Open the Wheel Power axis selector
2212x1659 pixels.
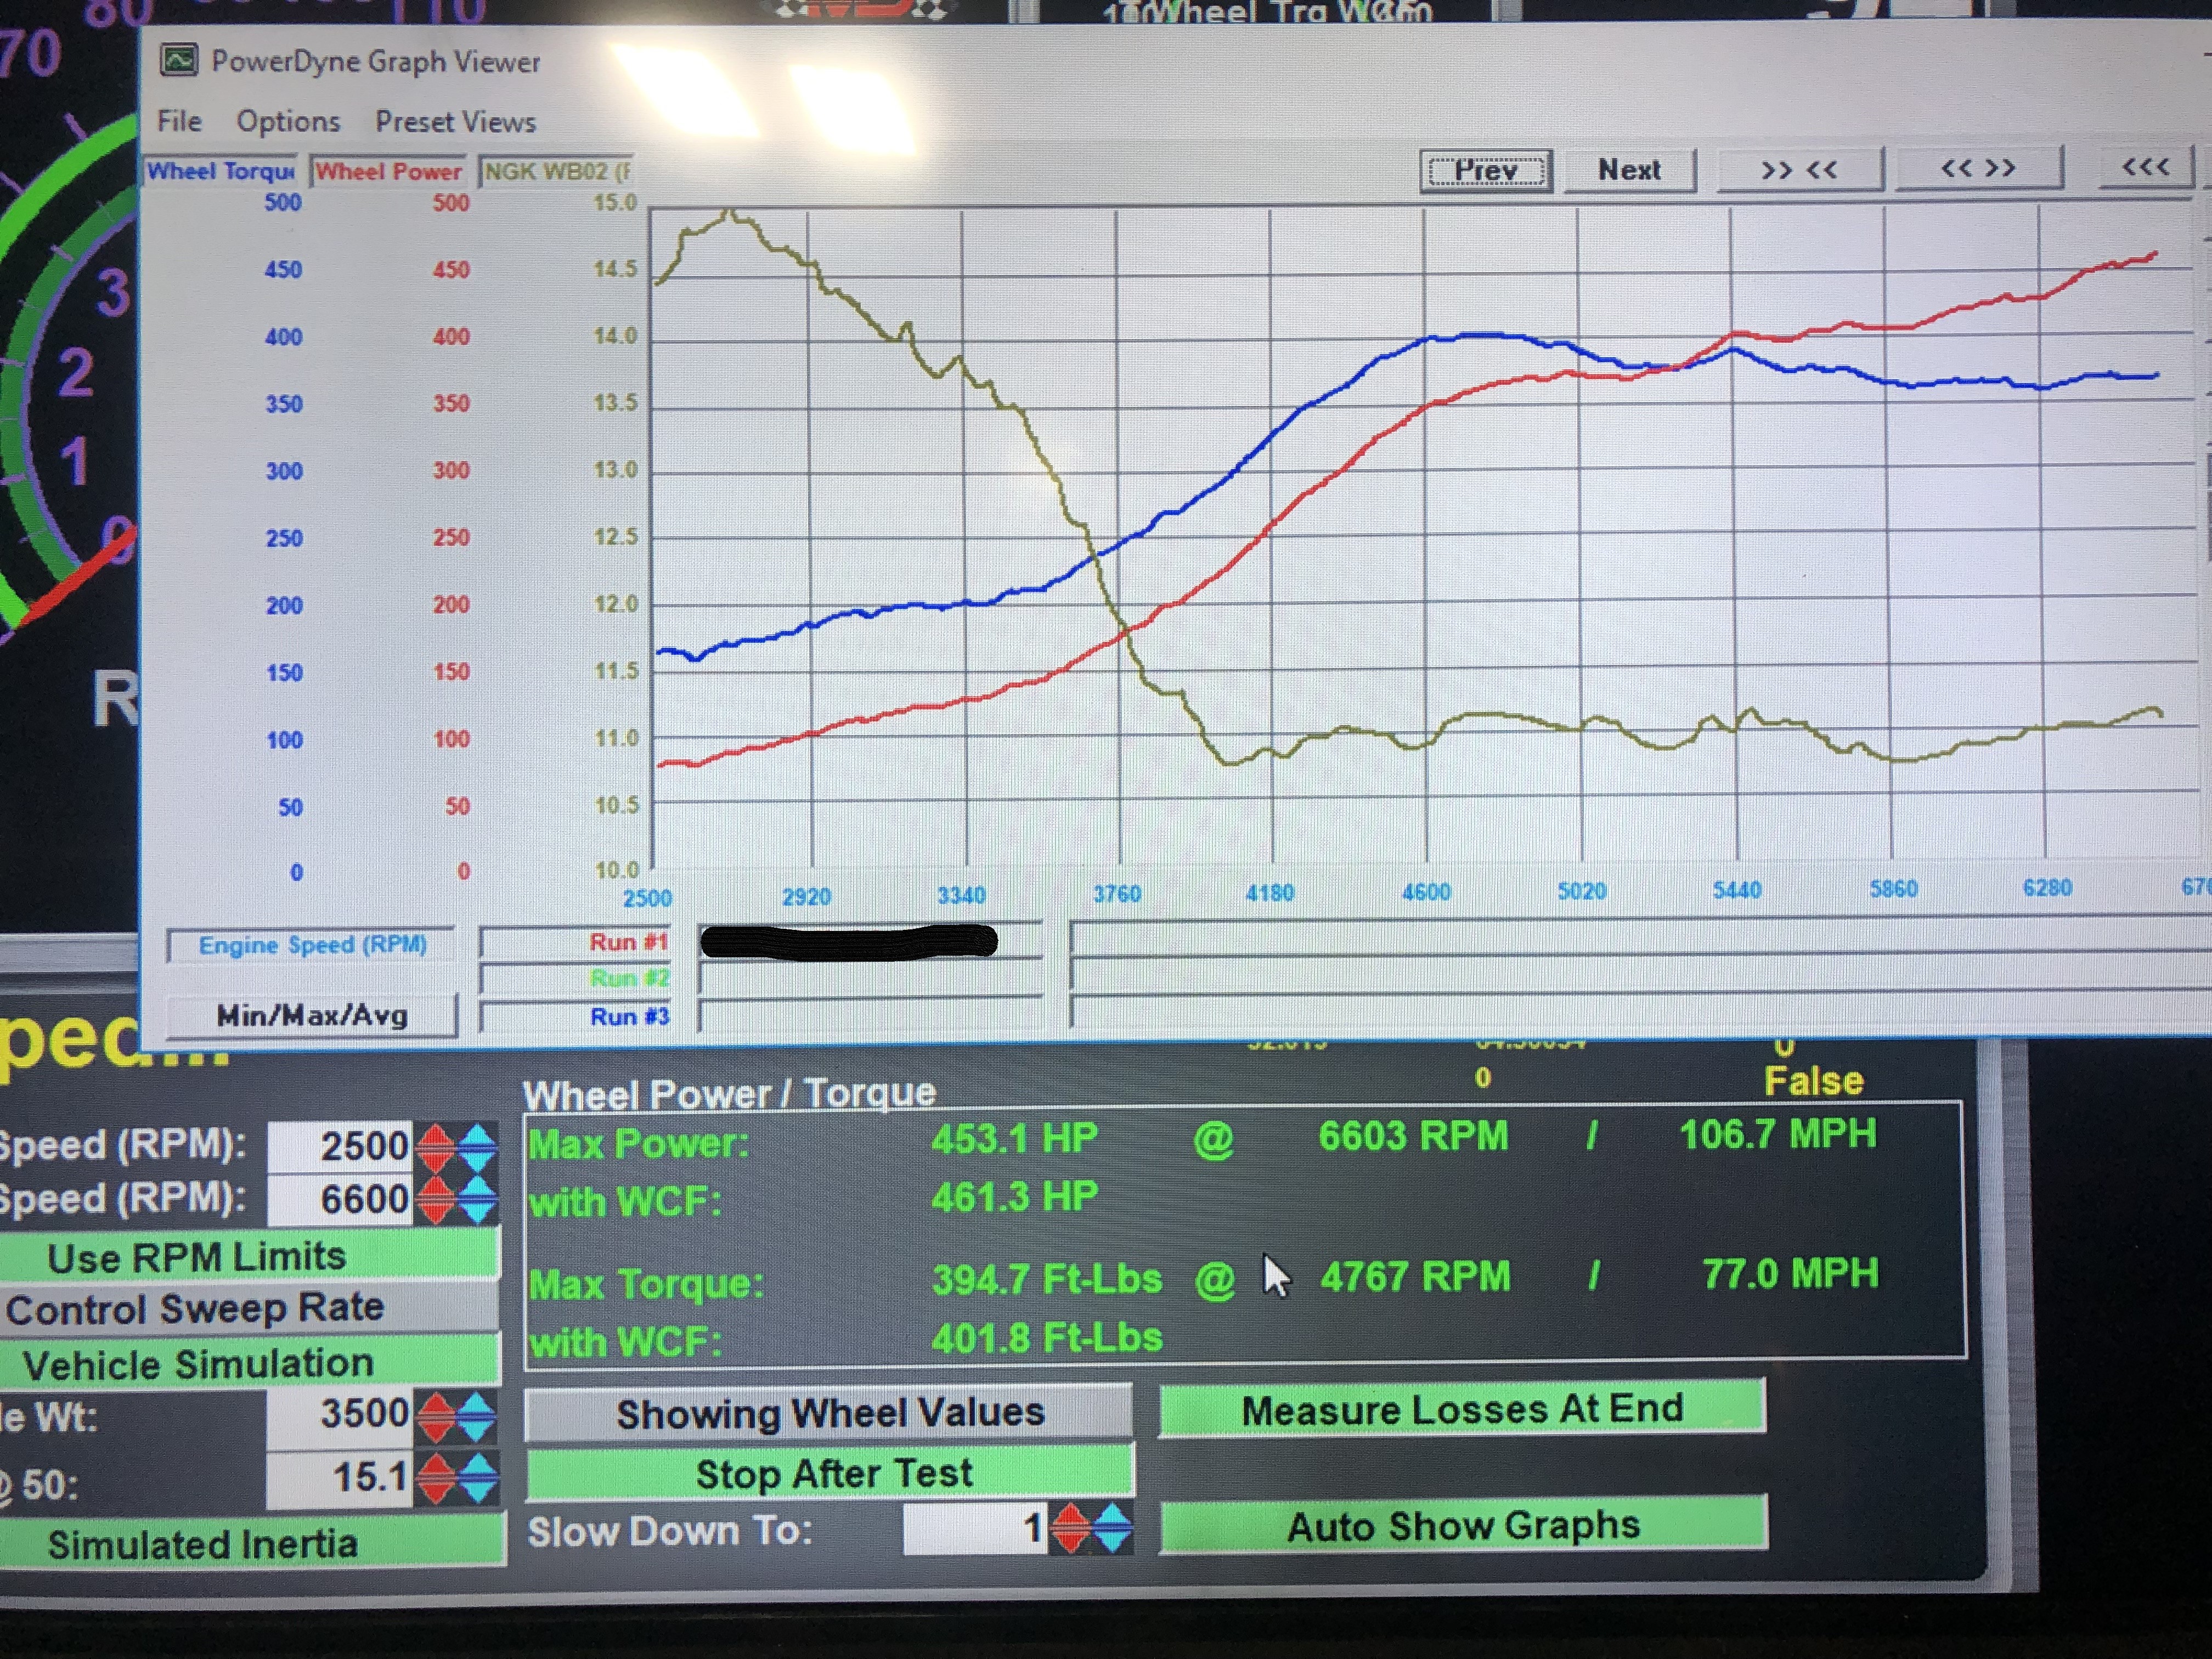388,172
